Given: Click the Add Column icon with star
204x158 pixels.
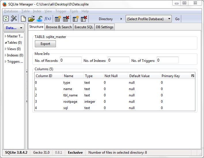Looking at the screenshot, I should point(75,19).
